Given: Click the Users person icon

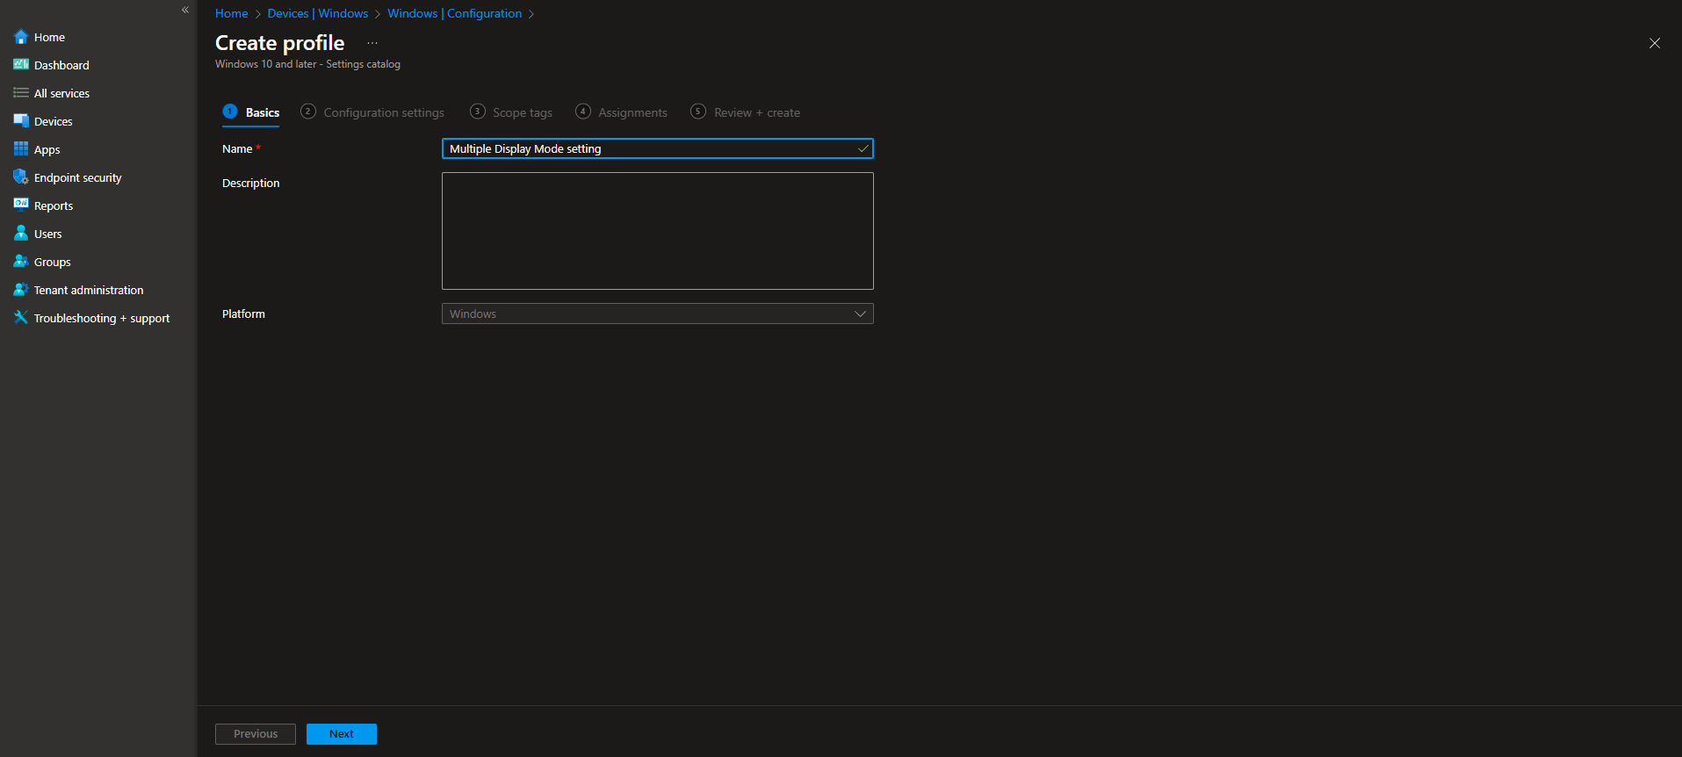Looking at the screenshot, I should click(x=21, y=234).
